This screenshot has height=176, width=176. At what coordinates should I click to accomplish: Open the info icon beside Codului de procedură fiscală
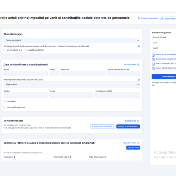(139, 46)
